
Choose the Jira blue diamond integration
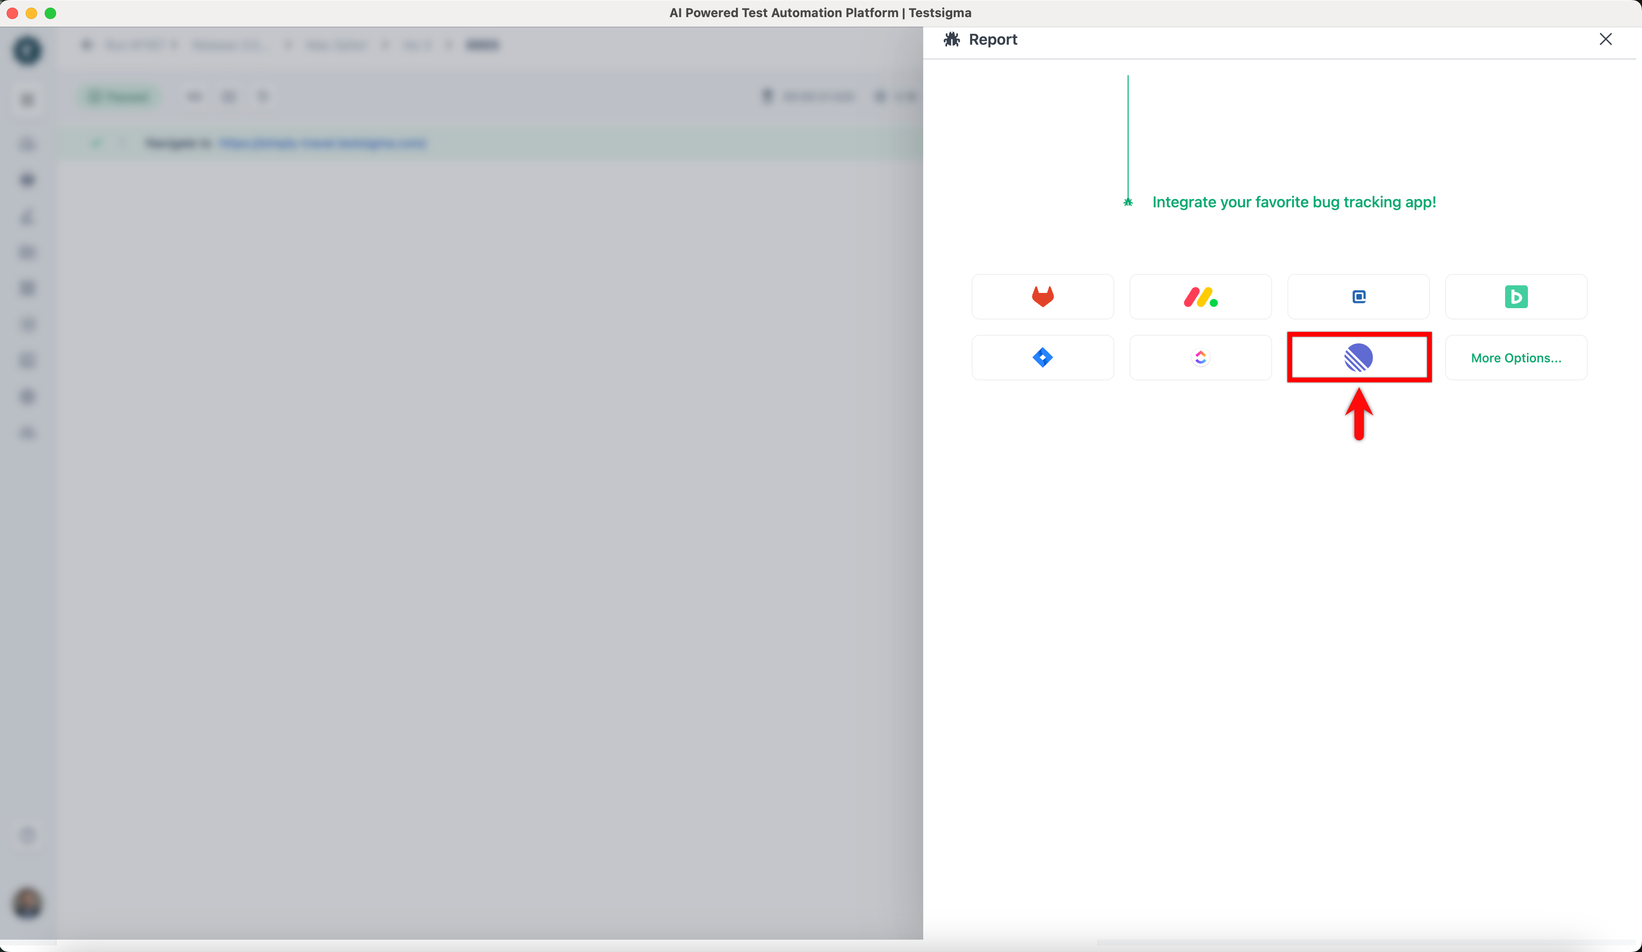pyautogui.click(x=1043, y=357)
